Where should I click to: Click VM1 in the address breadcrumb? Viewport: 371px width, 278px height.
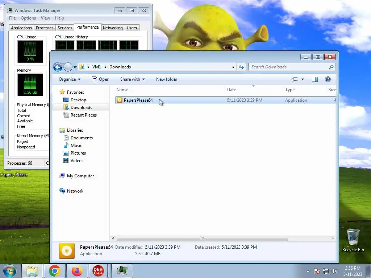pyautogui.click(x=96, y=67)
